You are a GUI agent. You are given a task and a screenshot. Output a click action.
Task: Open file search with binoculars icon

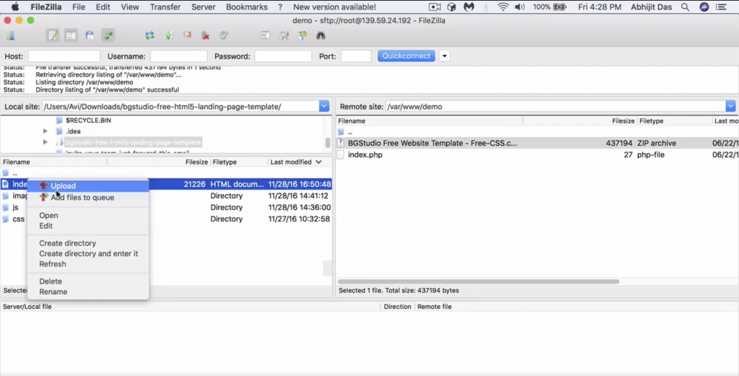(x=321, y=36)
